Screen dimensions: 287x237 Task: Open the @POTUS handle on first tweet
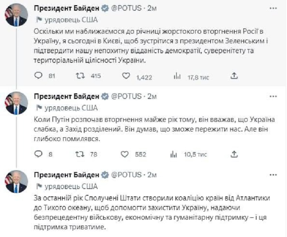pos(126,8)
